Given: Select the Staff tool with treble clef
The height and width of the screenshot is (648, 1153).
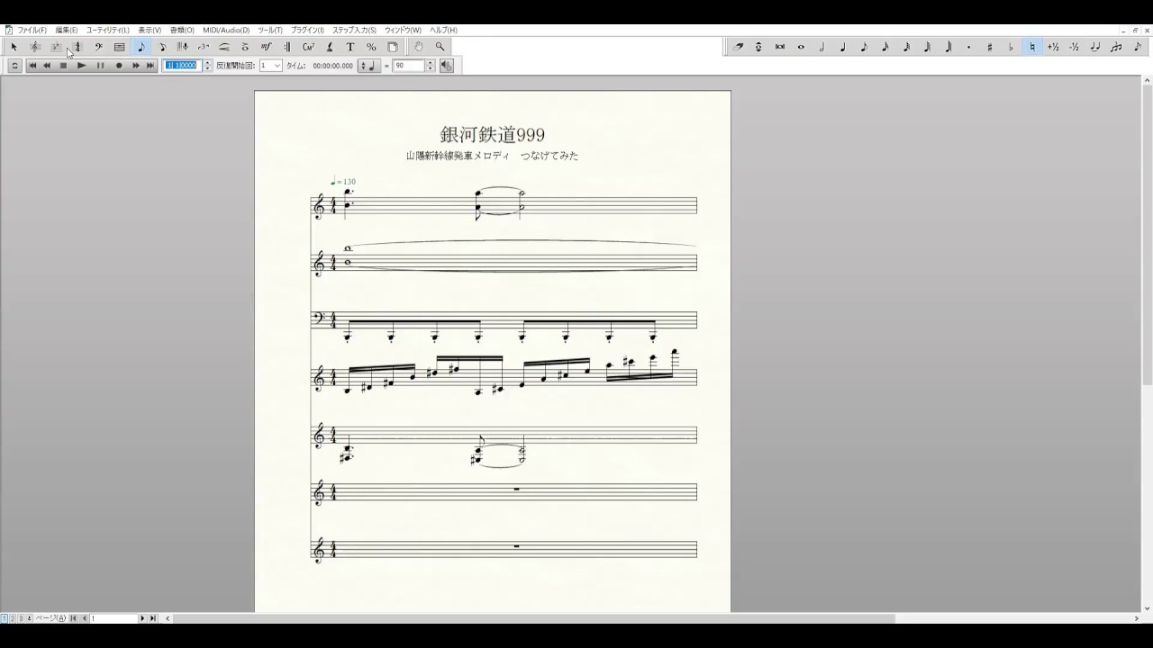Looking at the screenshot, I should 35,47.
